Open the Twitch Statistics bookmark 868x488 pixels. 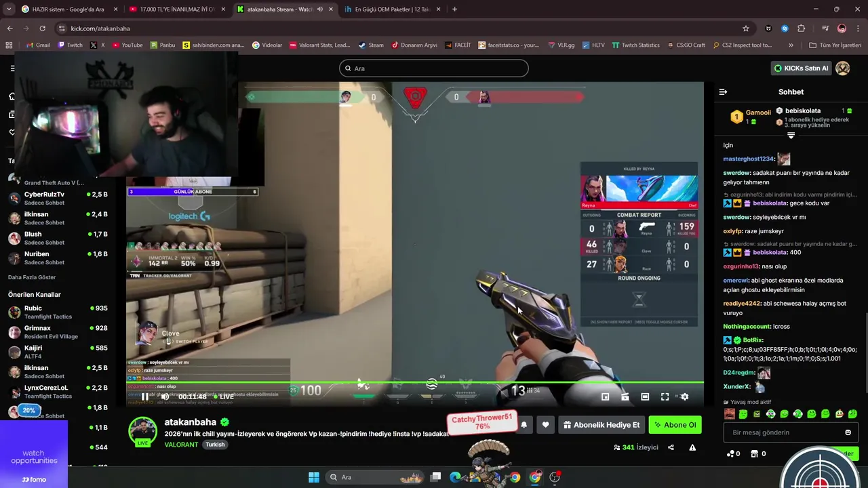coord(635,45)
